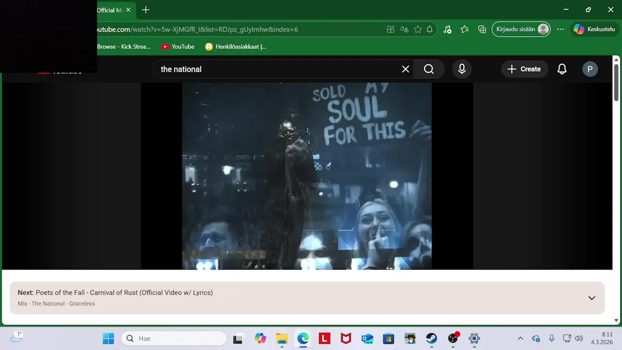
Task: Open the Keskustelu Copilot button
Action: (594, 29)
